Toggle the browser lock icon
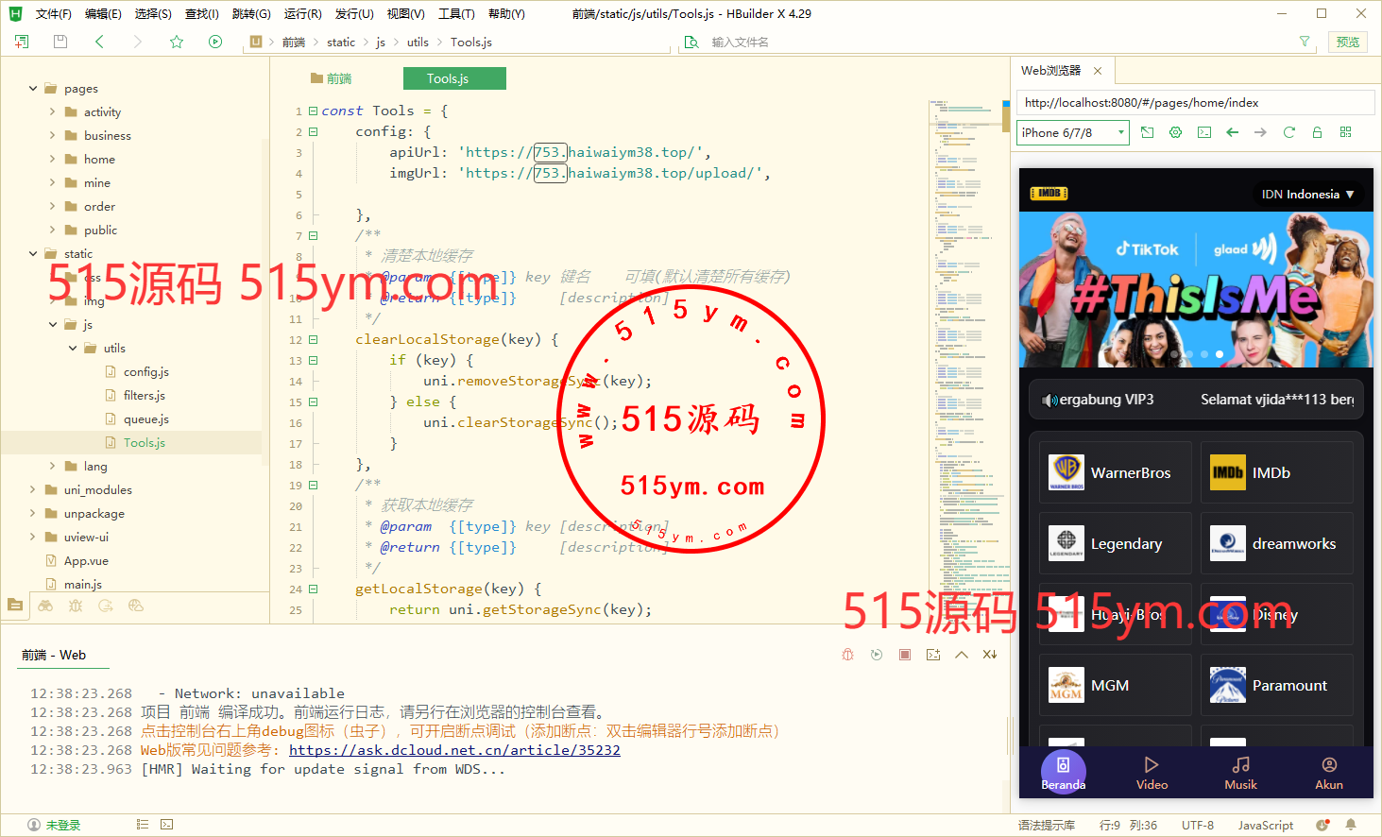This screenshot has height=837, width=1382. tap(1317, 132)
